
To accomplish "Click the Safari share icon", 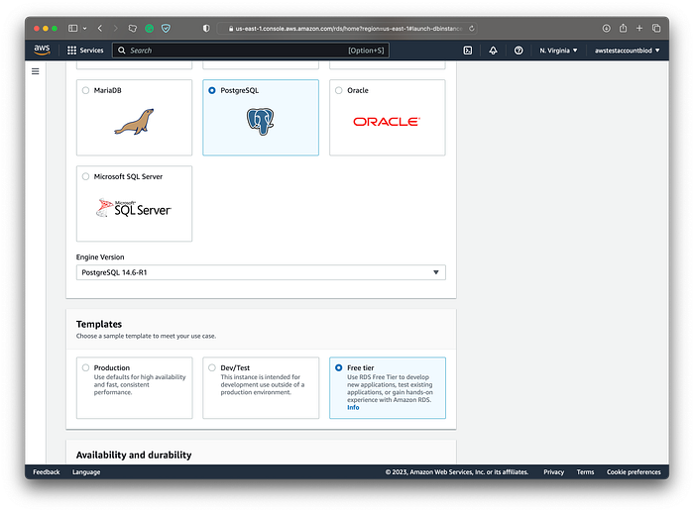I will click(623, 28).
